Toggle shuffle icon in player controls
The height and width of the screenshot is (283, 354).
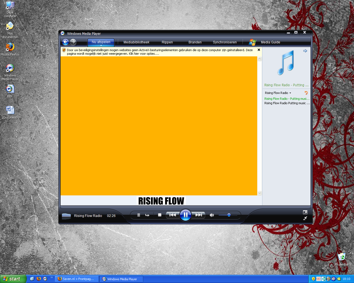[139, 215]
